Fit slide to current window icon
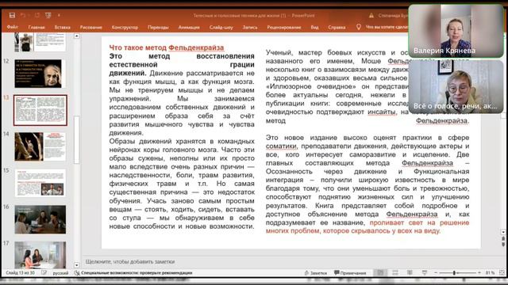Image resolution: width=508 pixels, height=285 pixels. pos(502,272)
